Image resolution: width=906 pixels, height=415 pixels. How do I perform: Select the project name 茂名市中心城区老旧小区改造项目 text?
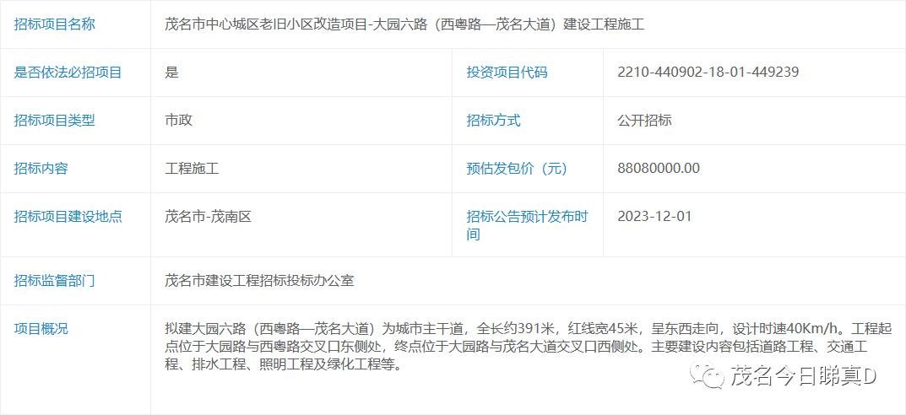[x=267, y=24]
